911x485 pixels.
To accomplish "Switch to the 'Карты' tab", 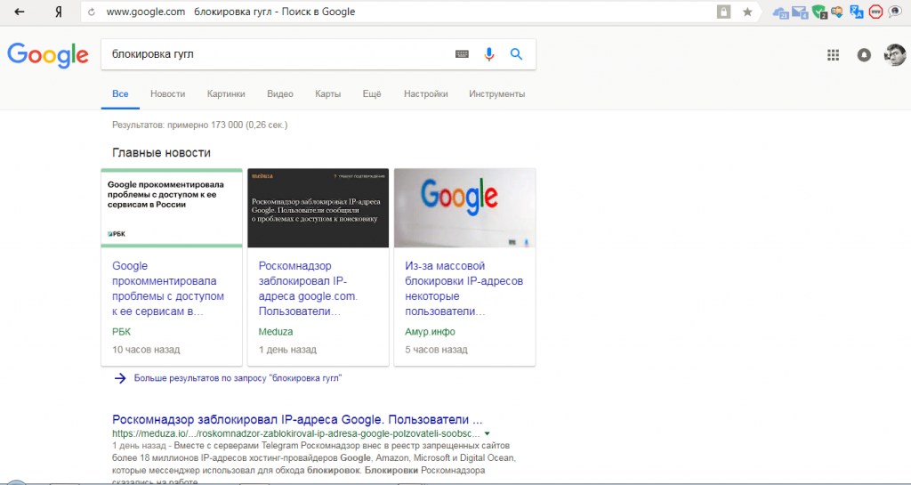I will click(x=327, y=94).
